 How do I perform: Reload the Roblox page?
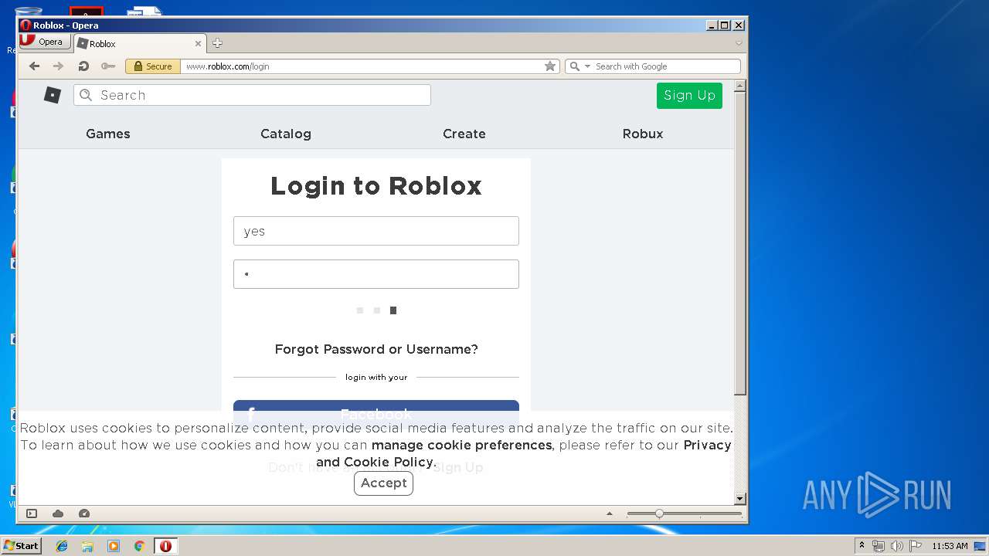pos(83,66)
